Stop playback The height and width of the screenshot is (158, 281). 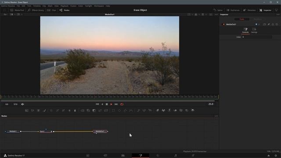[107, 104]
